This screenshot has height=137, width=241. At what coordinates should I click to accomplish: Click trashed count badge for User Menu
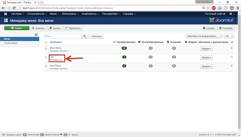tap(174, 66)
